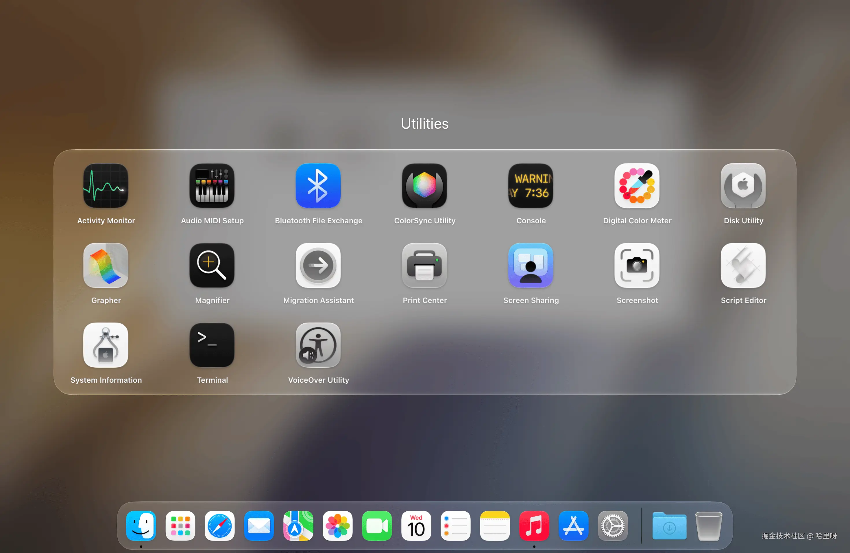Open the Screenshot utility icon

point(637,266)
